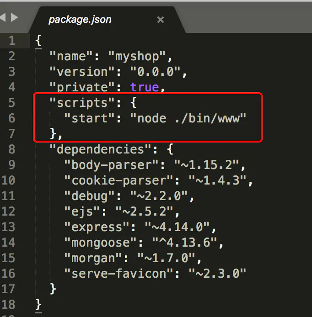Click the "morgan" dependency name

pos(93,258)
